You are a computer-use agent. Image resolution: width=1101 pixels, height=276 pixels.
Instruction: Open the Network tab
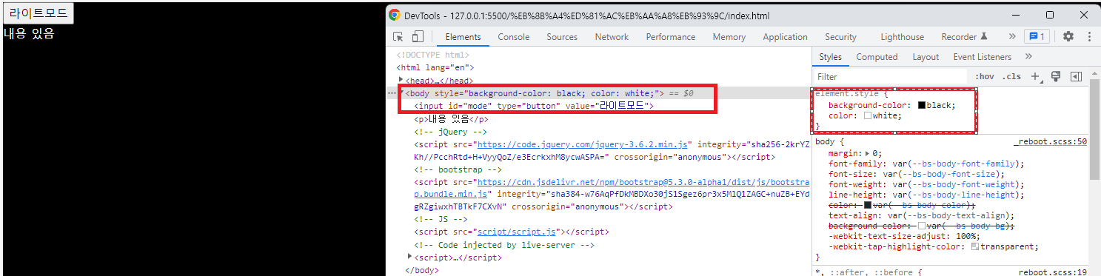tap(612, 37)
